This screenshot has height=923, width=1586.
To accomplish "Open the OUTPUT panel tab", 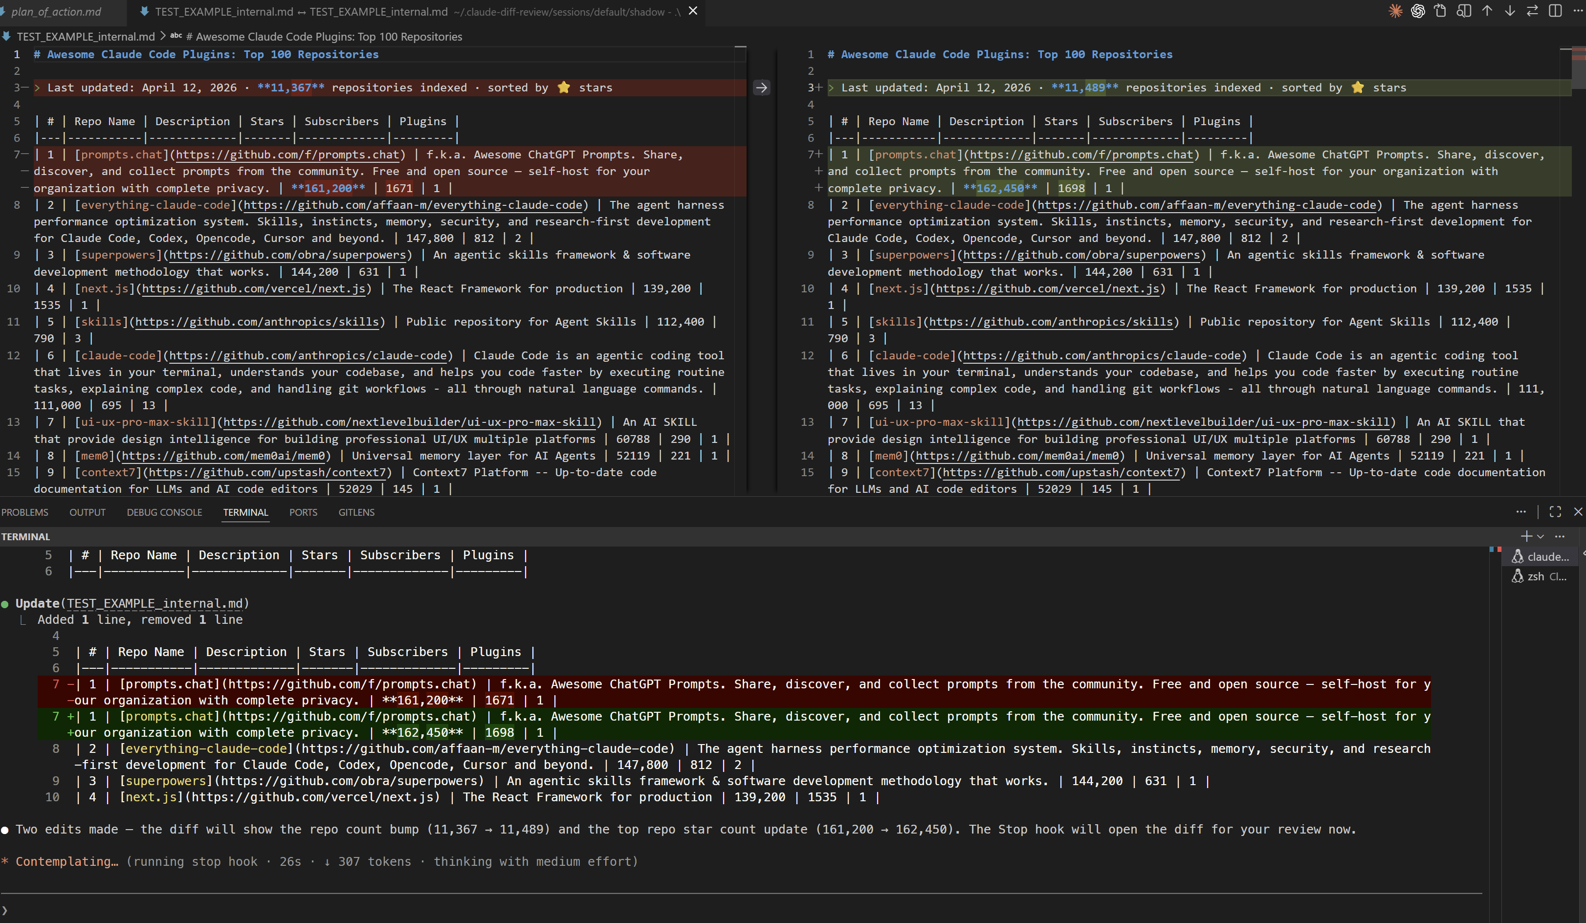I will pyautogui.click(x=88, y=512).
